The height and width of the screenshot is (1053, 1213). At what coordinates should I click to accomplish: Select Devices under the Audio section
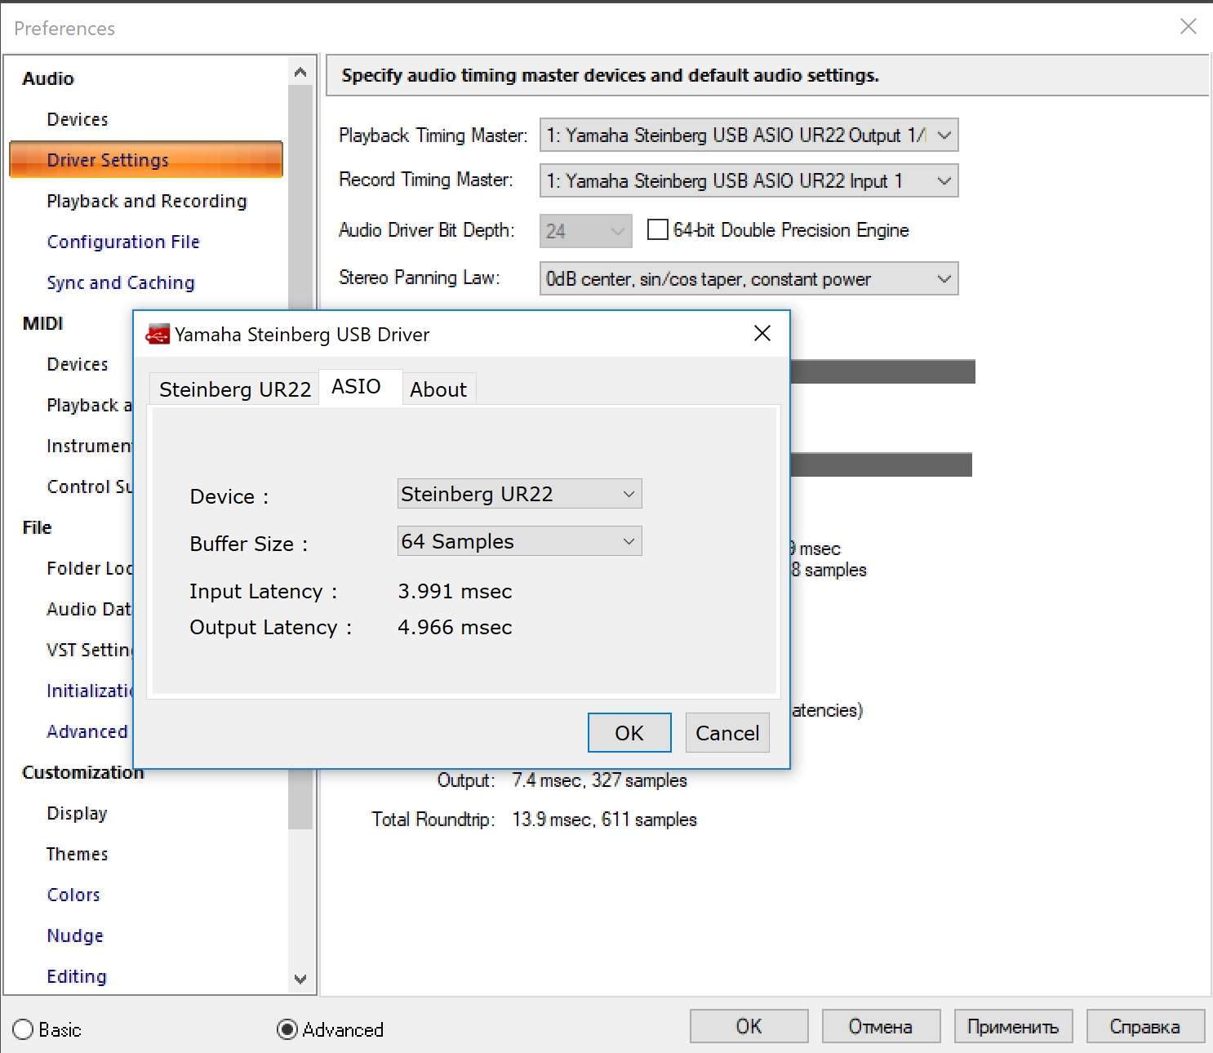78,119
